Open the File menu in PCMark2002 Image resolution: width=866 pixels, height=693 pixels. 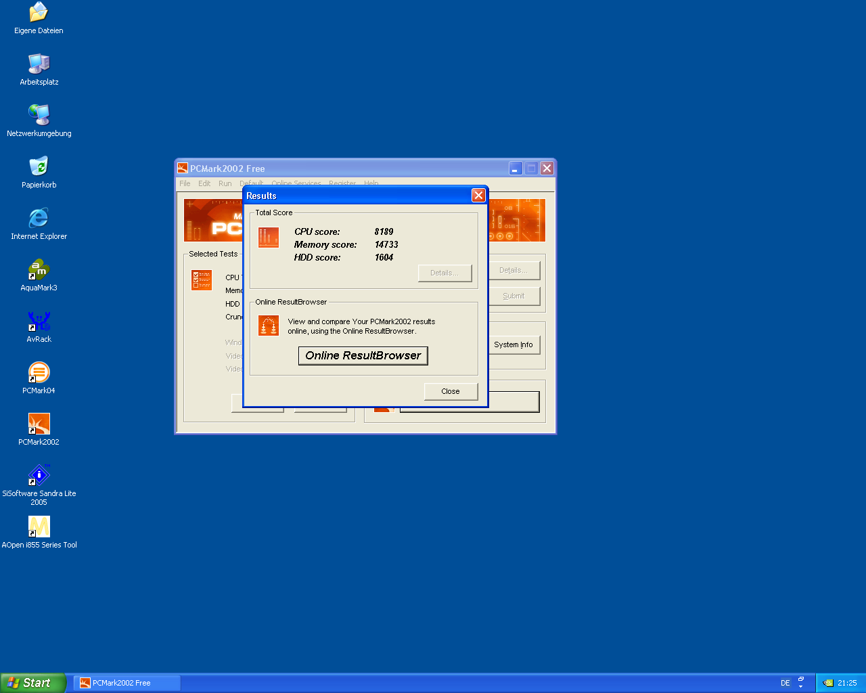click(x=185, y=183)
